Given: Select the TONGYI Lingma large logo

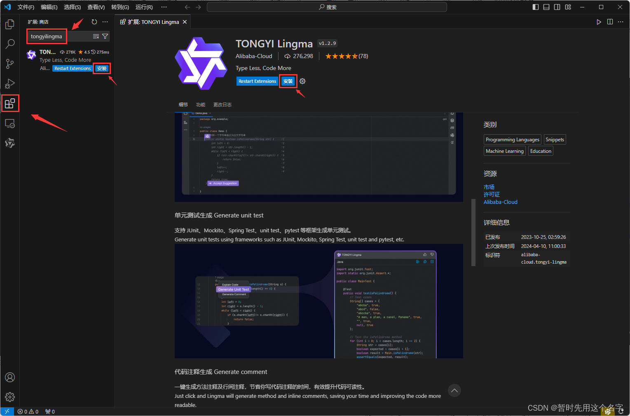Looking at the screenshot, I should coord(201,63).
